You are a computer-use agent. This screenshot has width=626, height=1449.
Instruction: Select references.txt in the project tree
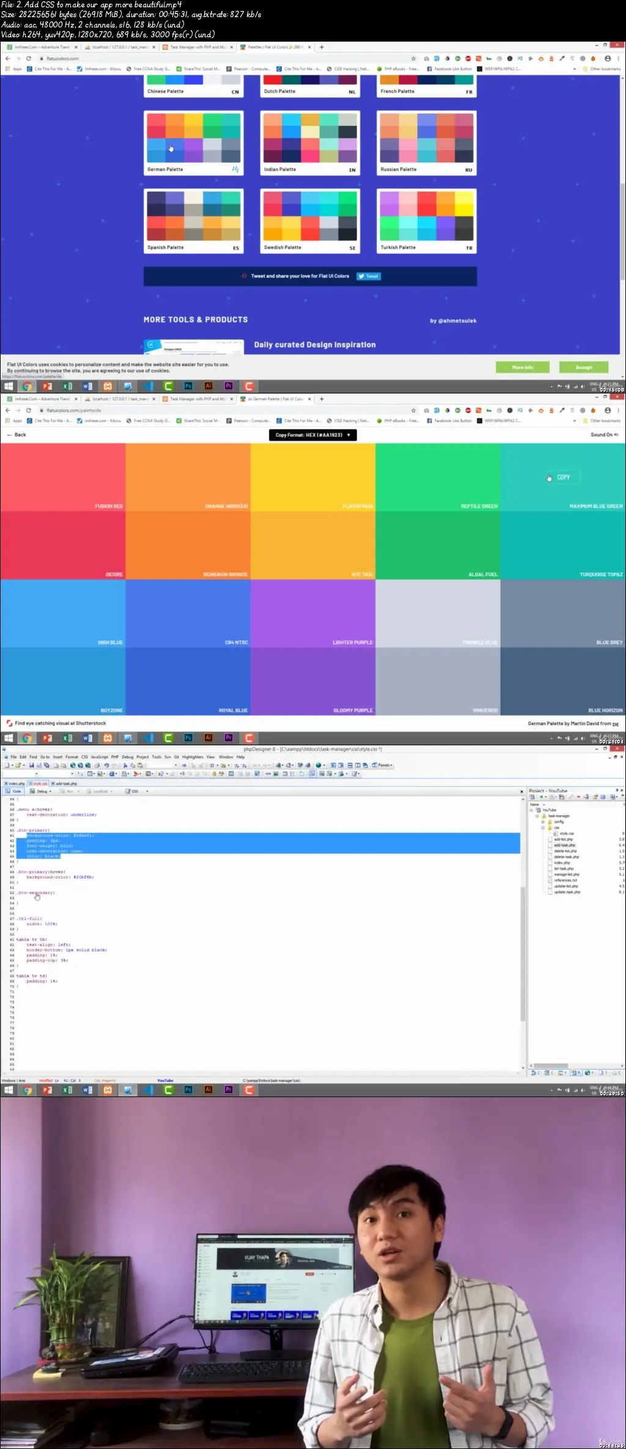(x=565, y=881)
